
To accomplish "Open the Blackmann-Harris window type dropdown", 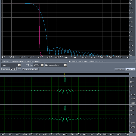I will (x=56, y=65).
